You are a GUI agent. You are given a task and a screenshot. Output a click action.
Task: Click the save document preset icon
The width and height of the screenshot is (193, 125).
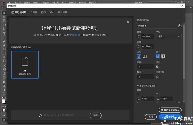coord(179,26)
